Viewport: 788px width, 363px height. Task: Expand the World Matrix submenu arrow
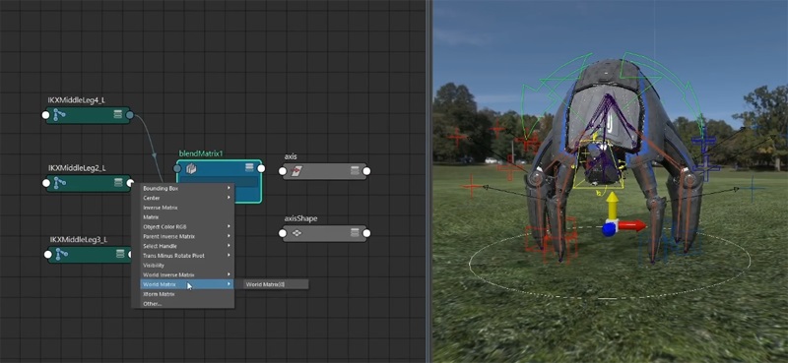coord(229,284)
